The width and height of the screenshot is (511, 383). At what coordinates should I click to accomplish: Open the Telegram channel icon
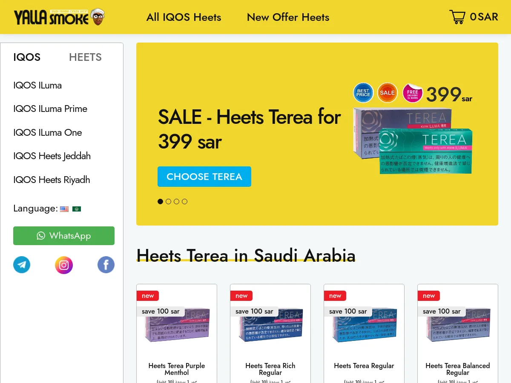click(x=22, y=265)
